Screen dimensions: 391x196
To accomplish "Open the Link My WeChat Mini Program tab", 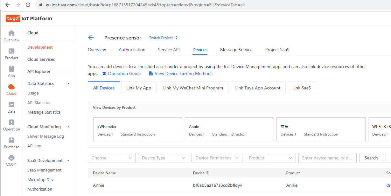I will pyautogui.click(x=193, y=88).
